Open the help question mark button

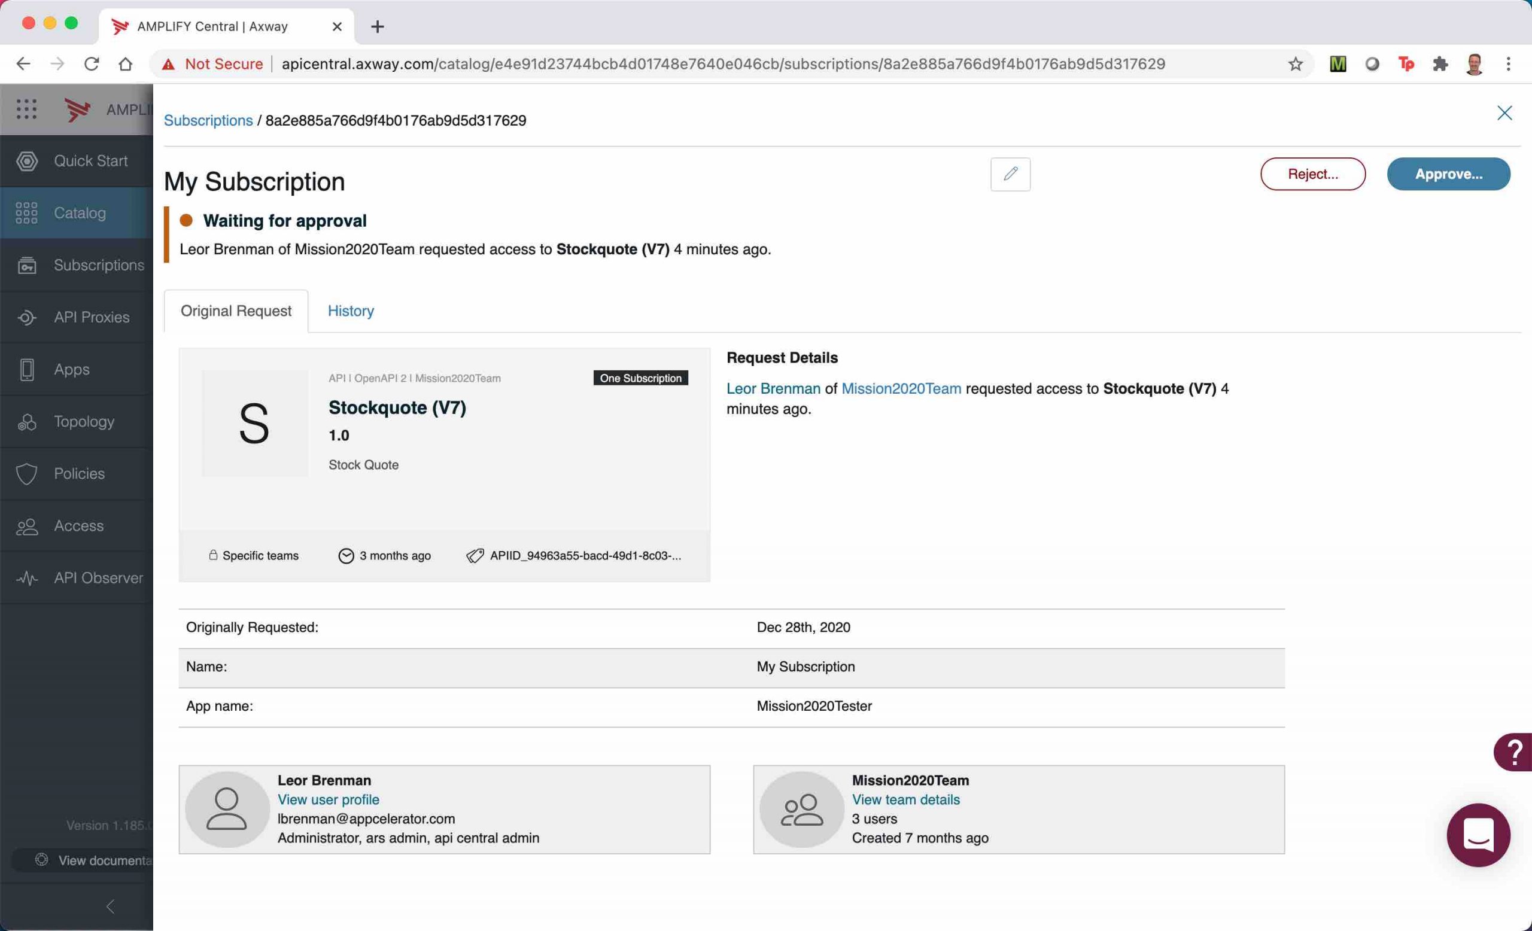[x=1513, y=753]
